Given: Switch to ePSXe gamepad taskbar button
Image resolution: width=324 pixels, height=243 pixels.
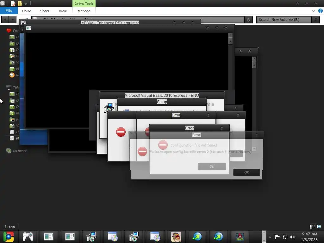Looking at the screenshot, I should pos(28,237).
